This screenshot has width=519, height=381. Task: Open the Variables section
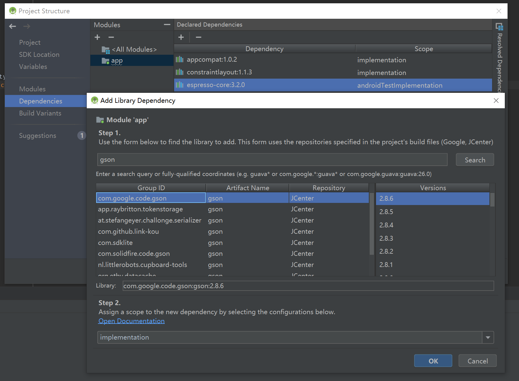click(x=33, y=67)
